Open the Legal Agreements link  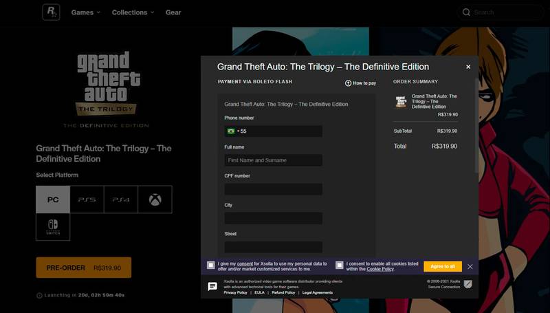click(x=318, y=292)
